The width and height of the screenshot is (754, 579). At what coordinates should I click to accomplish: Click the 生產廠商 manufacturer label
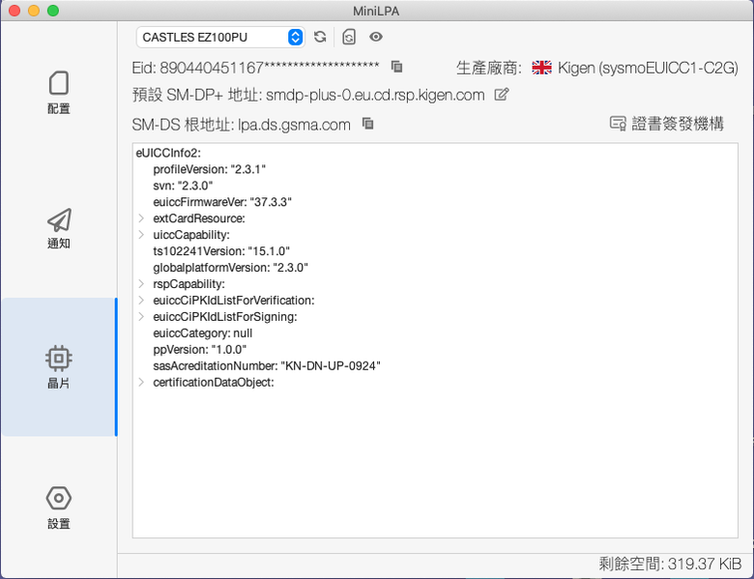[488, 68]
